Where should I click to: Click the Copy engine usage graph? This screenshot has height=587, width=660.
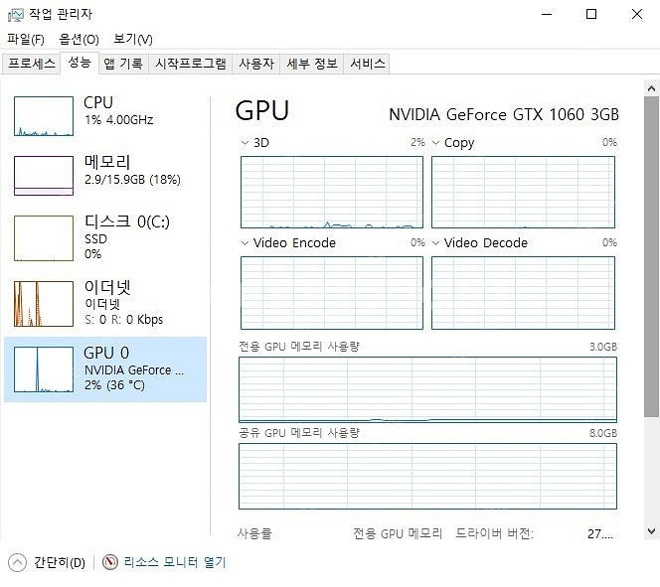click(x=523, y=192)
